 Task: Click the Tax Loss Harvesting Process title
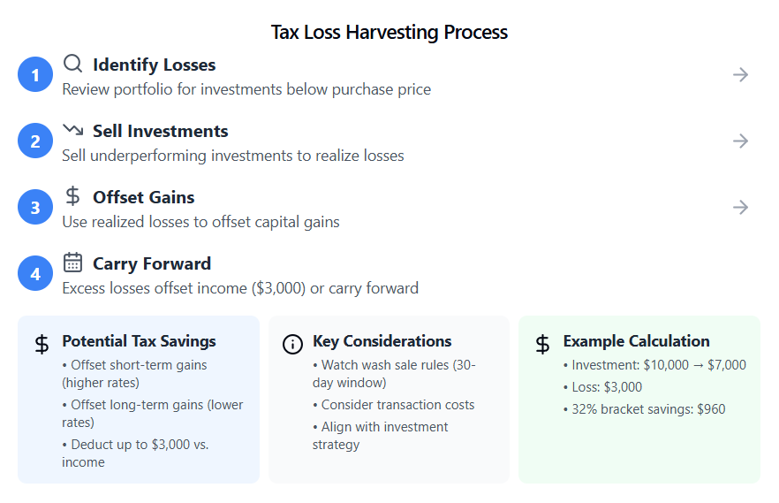coord(389,33)
